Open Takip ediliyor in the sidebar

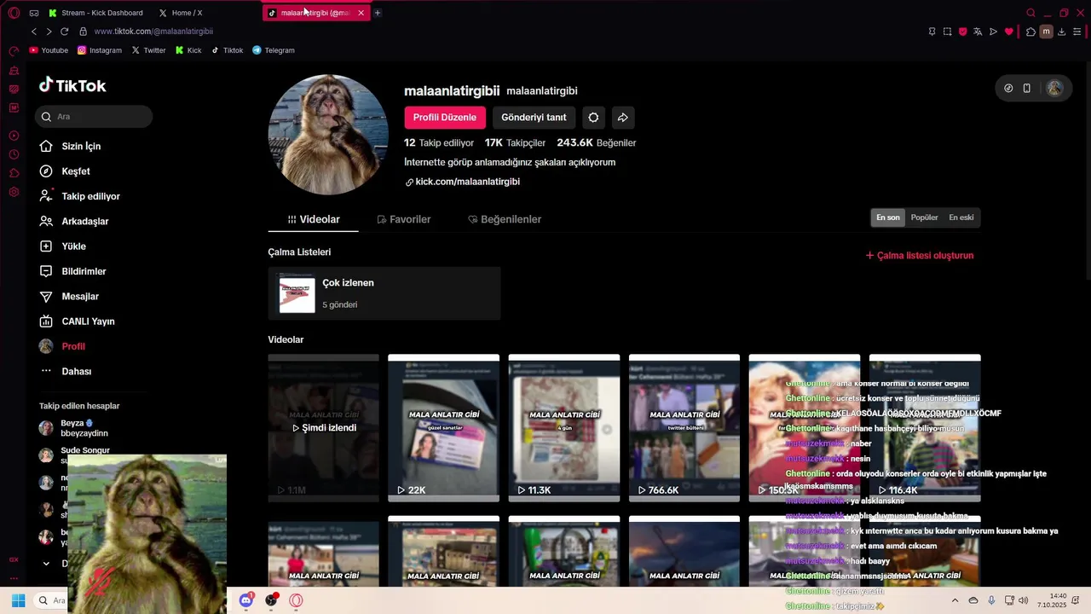pos(79,196)
